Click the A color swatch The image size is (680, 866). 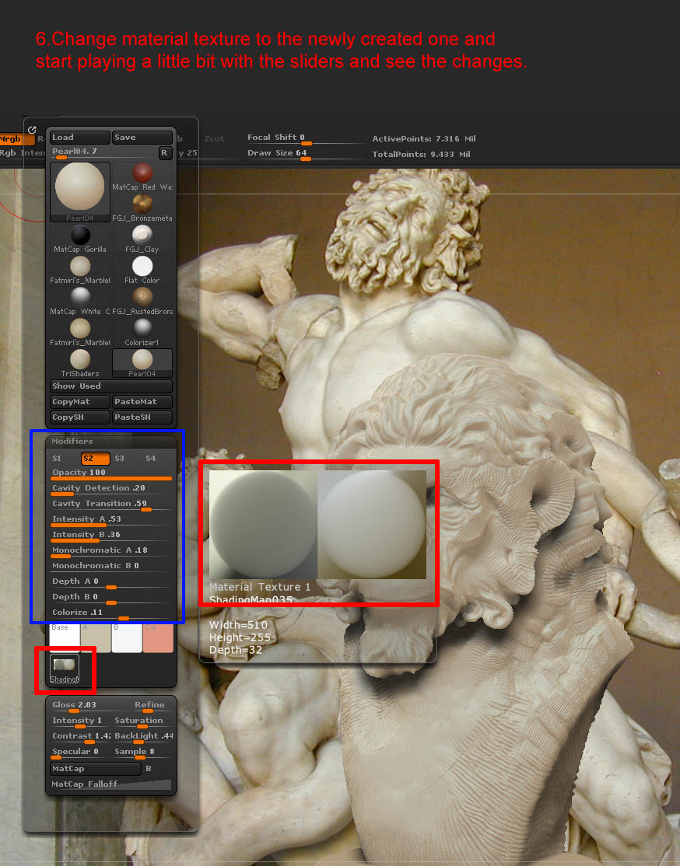(x=96, y=638)
